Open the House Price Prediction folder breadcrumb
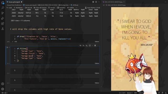This screenshot has height=94, width=168. pos(14,5)
